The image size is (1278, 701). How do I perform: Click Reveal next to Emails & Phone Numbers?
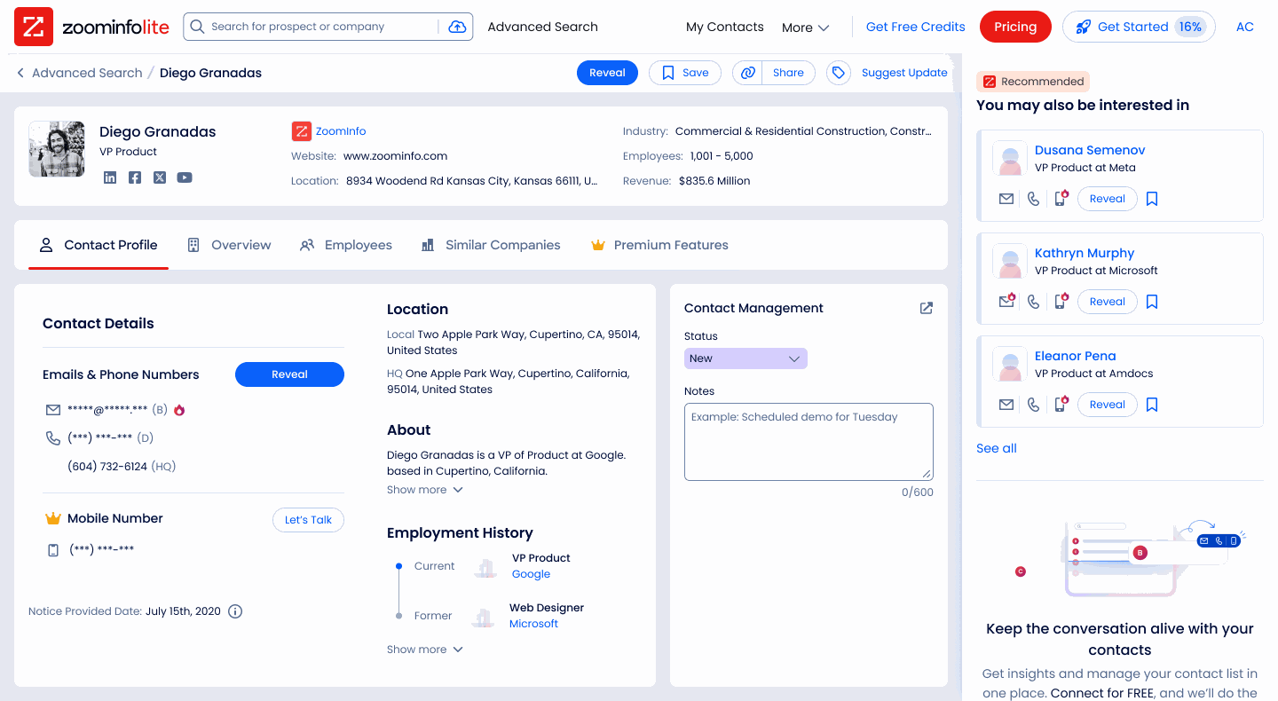[289, 374]
